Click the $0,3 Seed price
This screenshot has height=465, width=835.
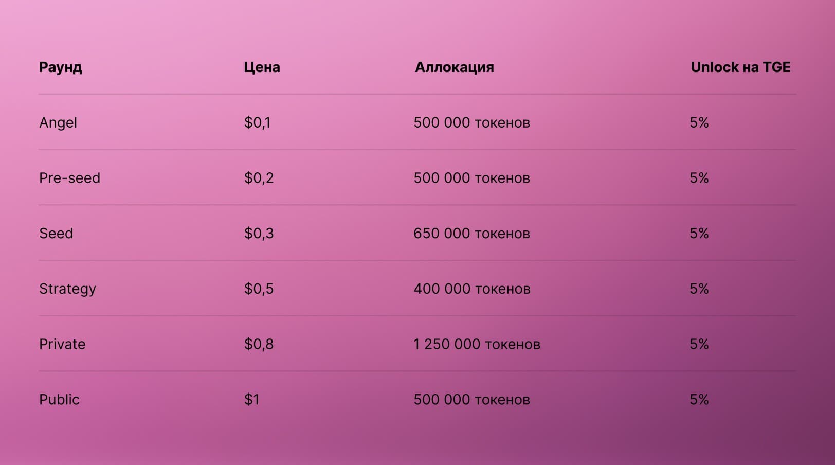[x=259, y=234]
